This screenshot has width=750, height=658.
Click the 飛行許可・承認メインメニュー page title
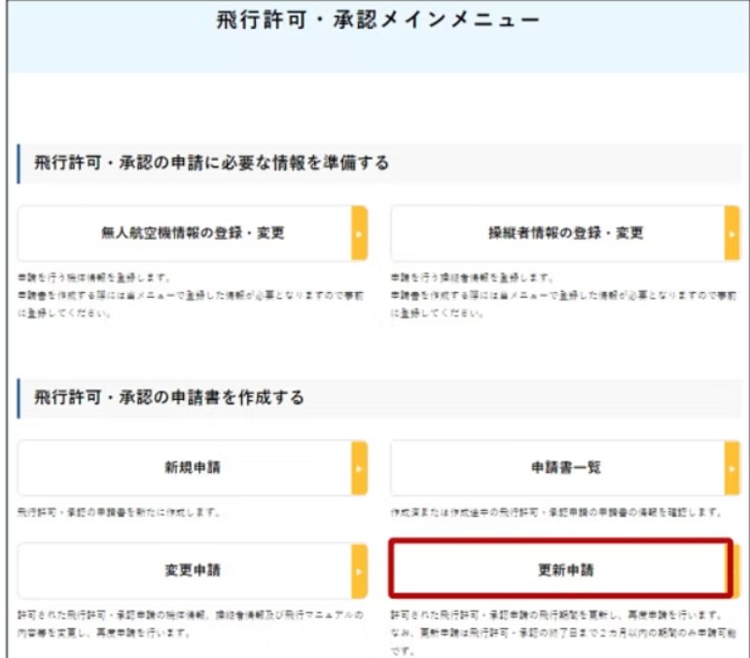tap(377, 21)
